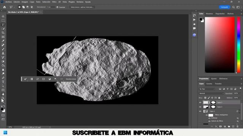Select the Eyedropper tool

(x=3, y=41)
